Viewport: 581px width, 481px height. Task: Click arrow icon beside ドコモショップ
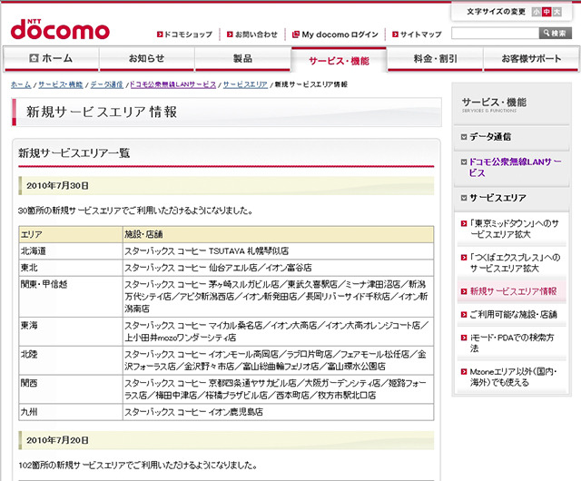(x=160, y=34)
